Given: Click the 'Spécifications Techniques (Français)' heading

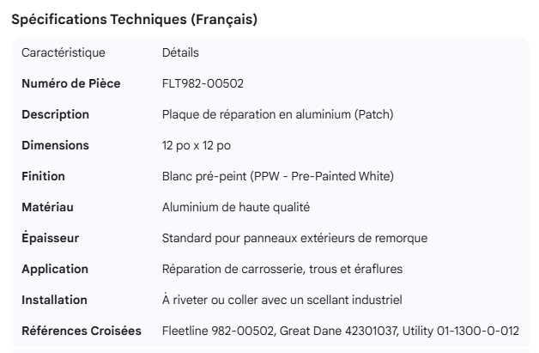Looking at the screenshot, I should (x=133, y=20).
